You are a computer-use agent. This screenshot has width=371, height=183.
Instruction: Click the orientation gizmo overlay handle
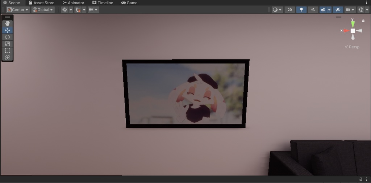pos(339,17)
